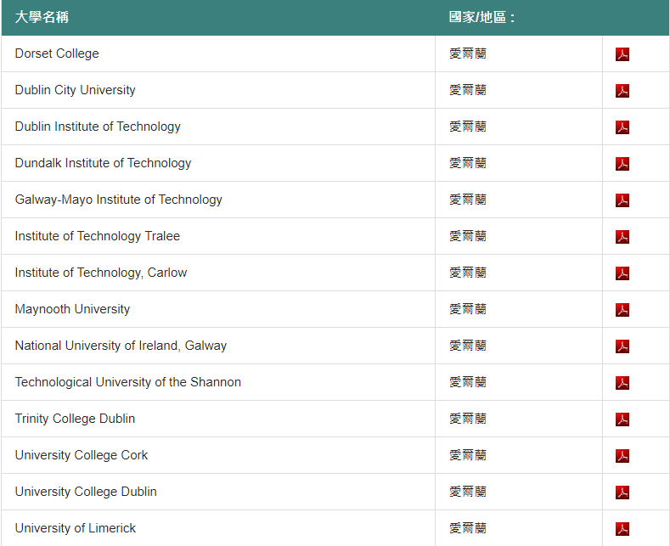670x546 pixels.
Task: Select the Trinity College Dublin name
Action: click(x=76, y=419)
